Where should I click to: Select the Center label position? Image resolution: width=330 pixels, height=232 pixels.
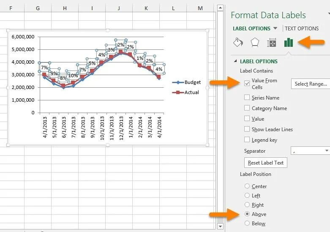247,186
